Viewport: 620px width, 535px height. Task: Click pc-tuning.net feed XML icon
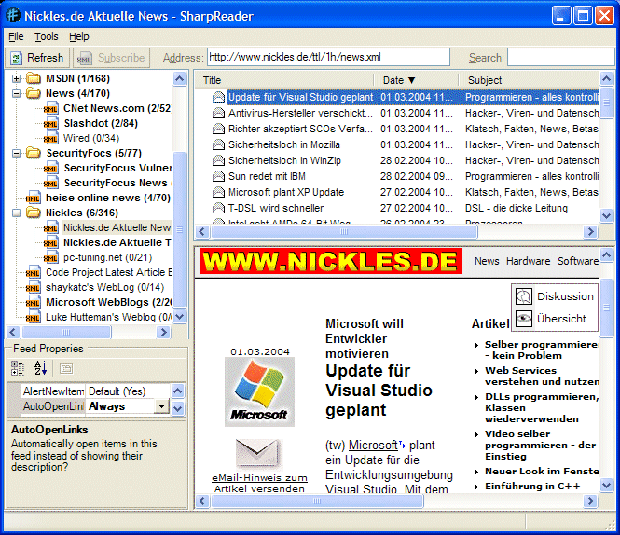coord(50,258)
